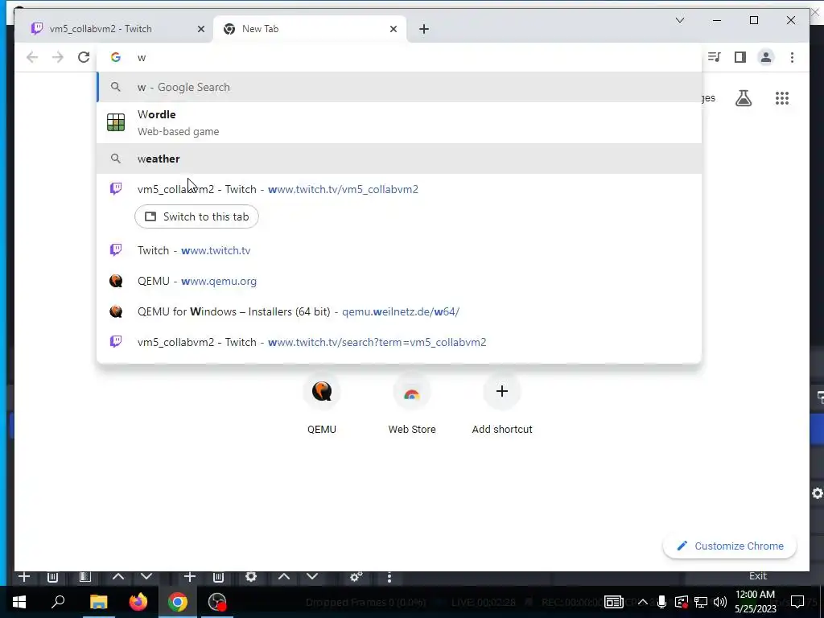
Task: Open the network tray icon
Action: 701,602
